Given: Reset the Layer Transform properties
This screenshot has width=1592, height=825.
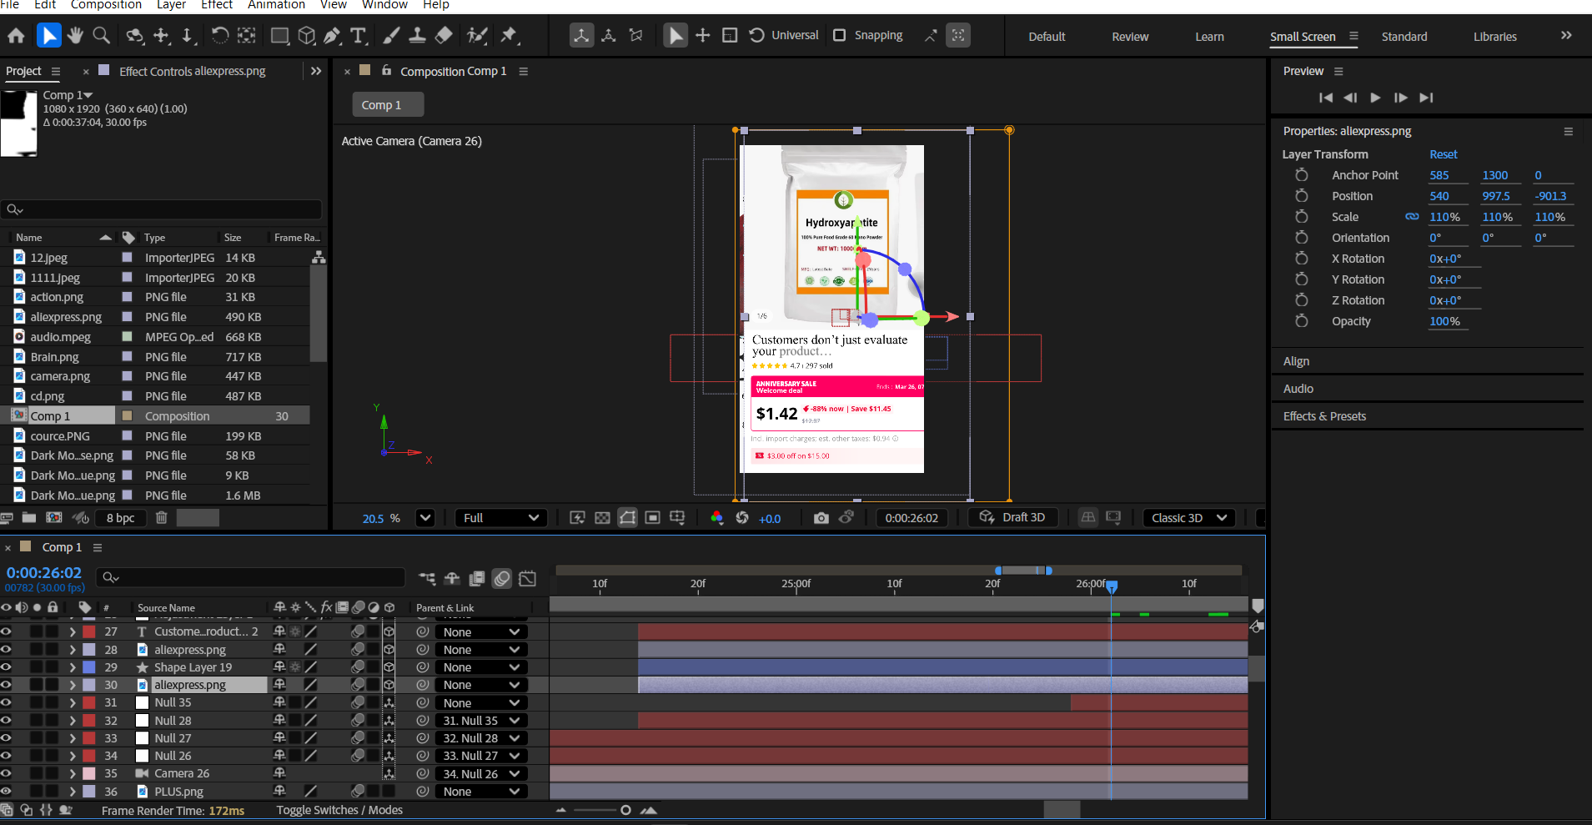Looking at the screenshot, I should pyautogui.click(x=1443, y=154).
